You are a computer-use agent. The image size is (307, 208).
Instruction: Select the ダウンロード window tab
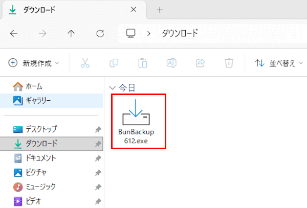[74, 10]
